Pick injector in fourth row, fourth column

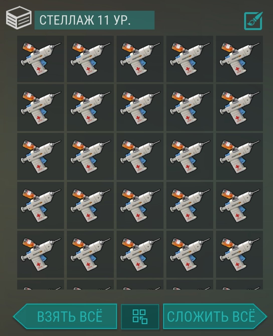(190, 205)
